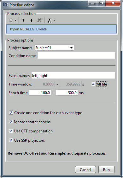The height and width of the screenshot is (178, 123).
Task: Click the Event names field
Action: pos(73,75)
